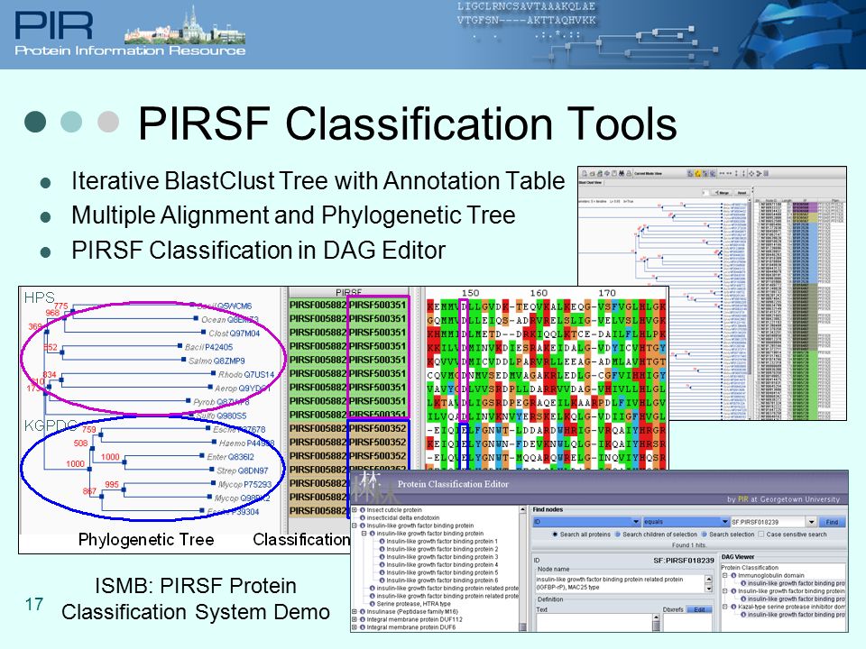The image size is (866, 649).
Task: Click first-row PIRSF005882 cell in classification table
Action: point(318,305)
